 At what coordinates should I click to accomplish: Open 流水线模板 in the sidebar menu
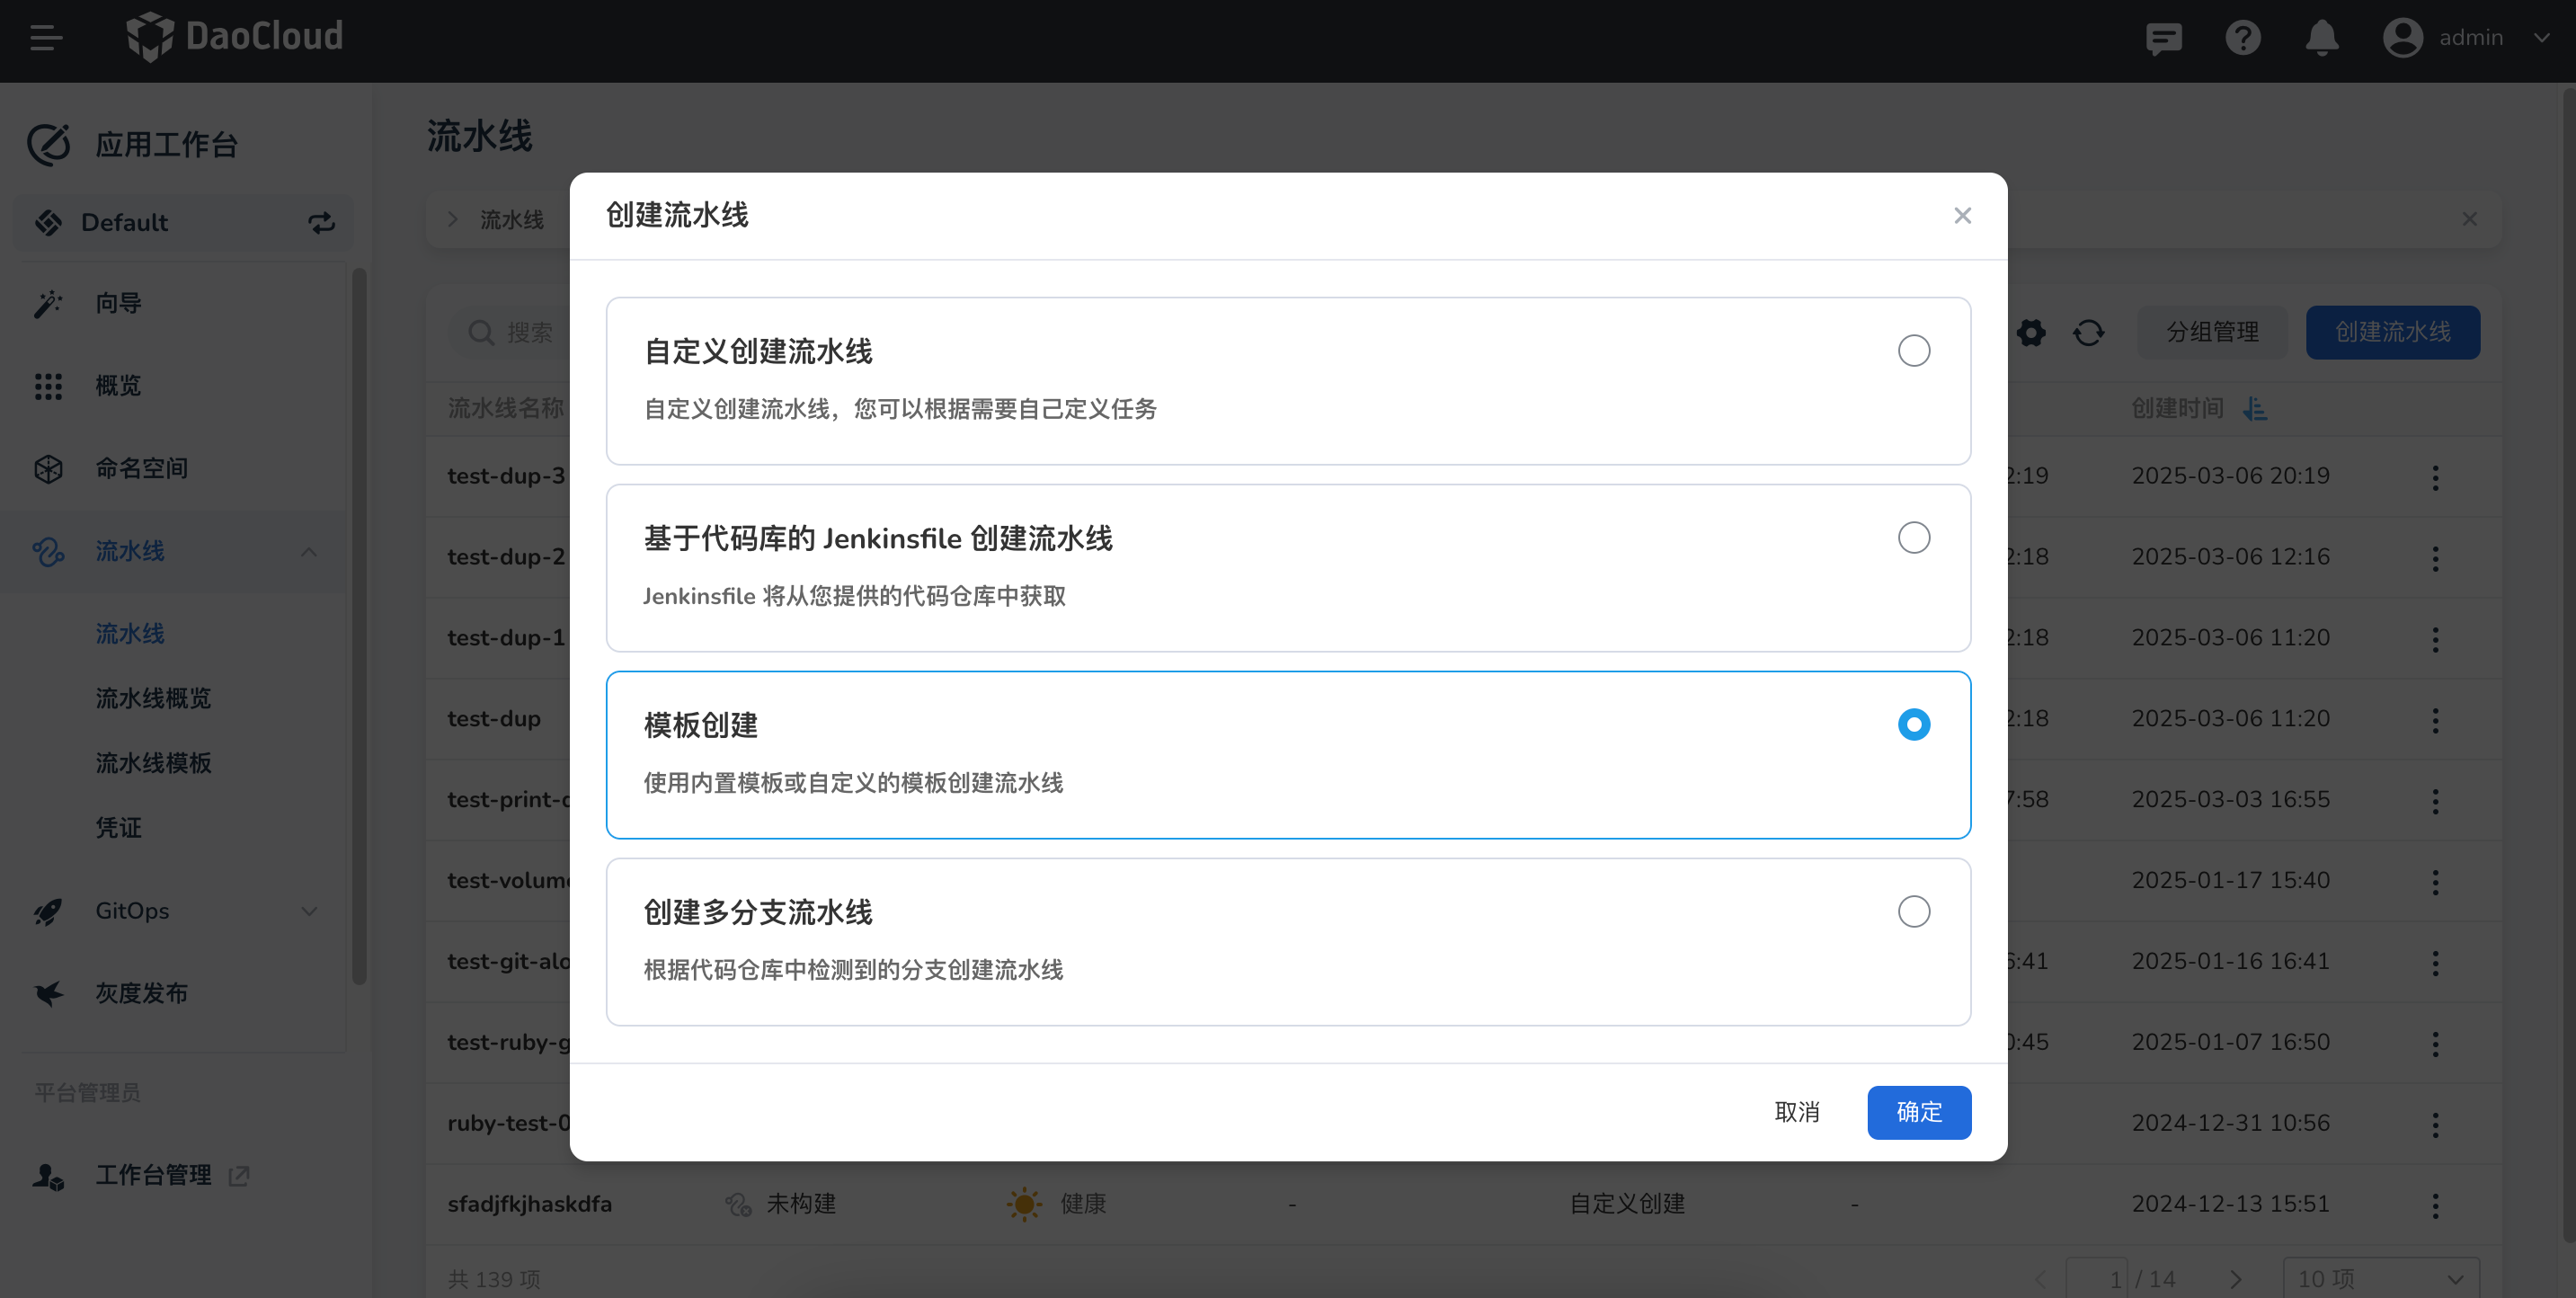pyautogui.click(x=153, y=763)
